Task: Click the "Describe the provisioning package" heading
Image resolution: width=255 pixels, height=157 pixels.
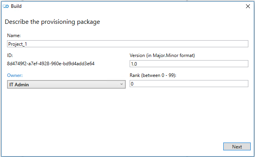Action: click(52, 22)
